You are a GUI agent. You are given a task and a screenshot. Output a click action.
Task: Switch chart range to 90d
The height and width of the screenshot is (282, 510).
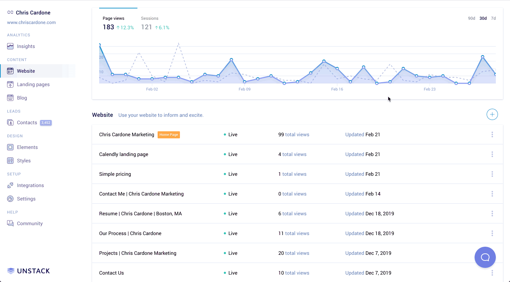pos(471,18)
